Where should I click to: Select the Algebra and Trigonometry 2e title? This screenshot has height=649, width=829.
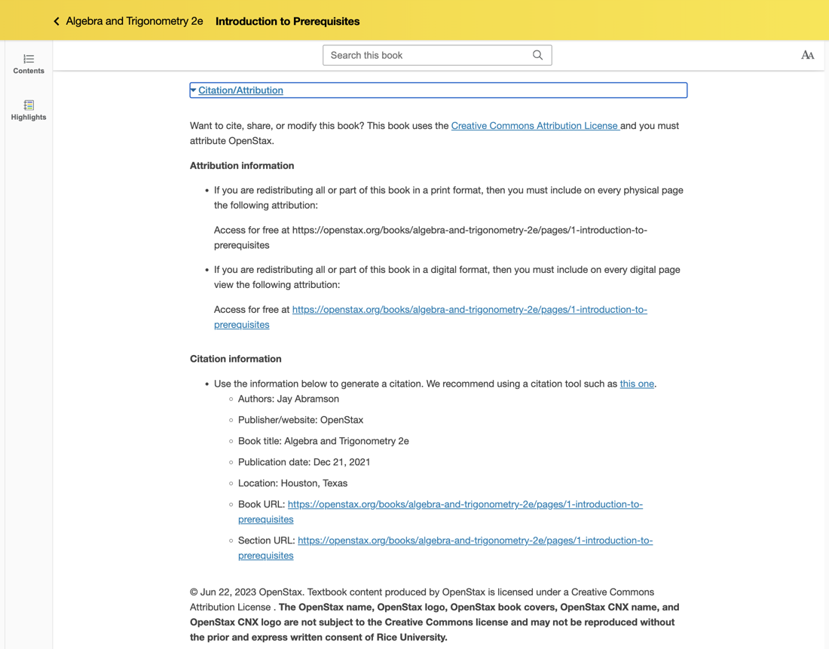pyautogui.click(x=134, y=20)
